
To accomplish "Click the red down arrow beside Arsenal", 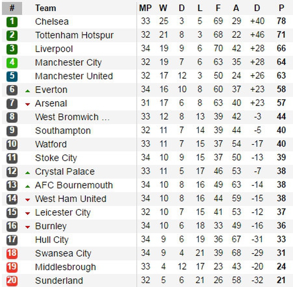I will (27, 104).
